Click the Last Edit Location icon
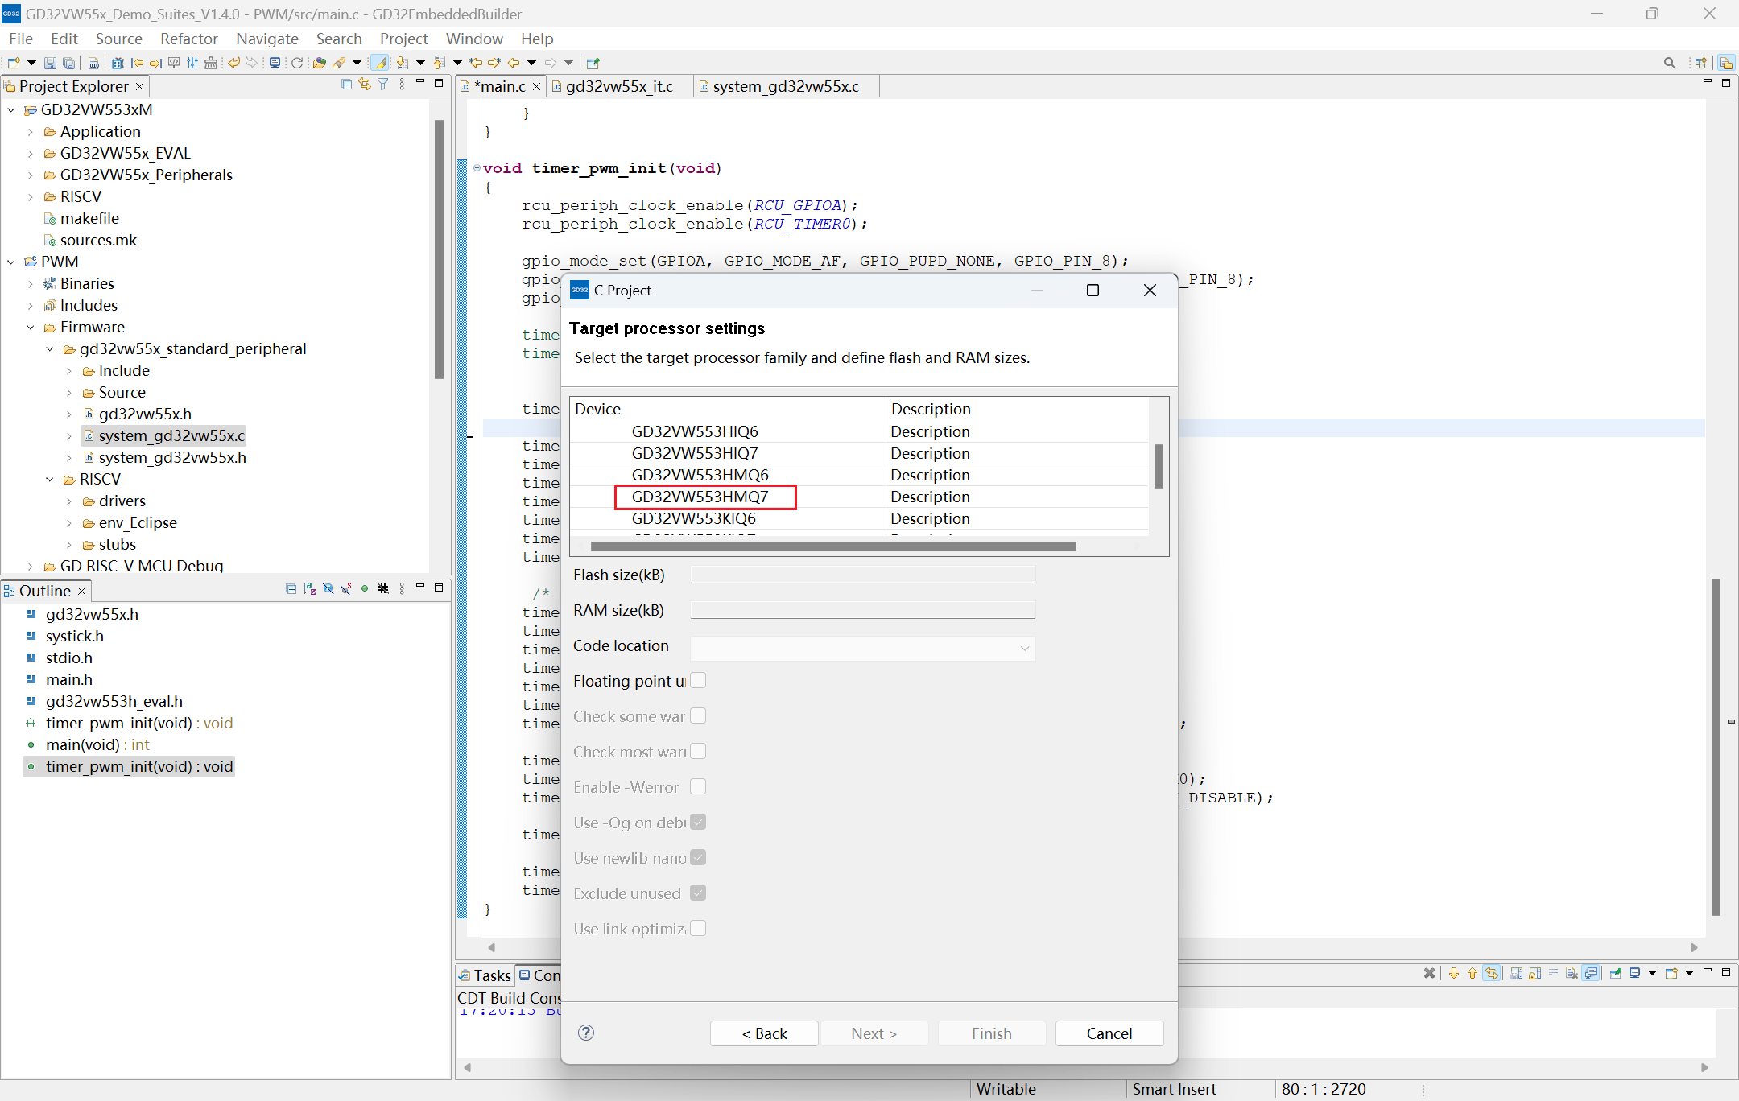Viewport: 1739px width, 1101px height. coord(477,63)
